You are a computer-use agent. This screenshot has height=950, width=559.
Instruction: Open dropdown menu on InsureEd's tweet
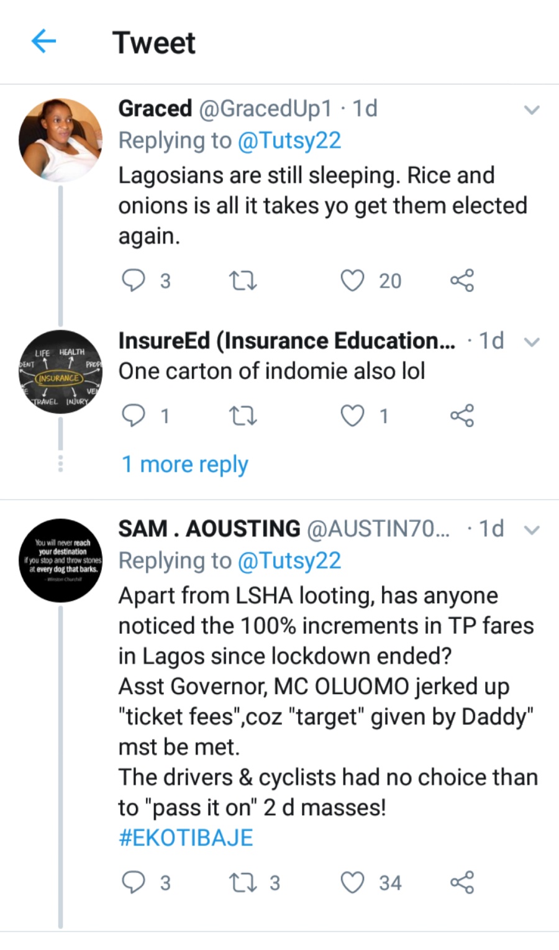pos(532,342)
